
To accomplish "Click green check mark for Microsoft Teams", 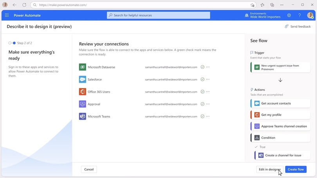I will click(202, 116).
